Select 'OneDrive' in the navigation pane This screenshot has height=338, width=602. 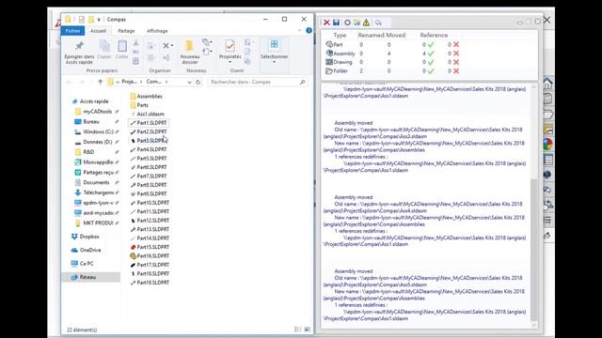pyautogui.click(x=90, y=251)
